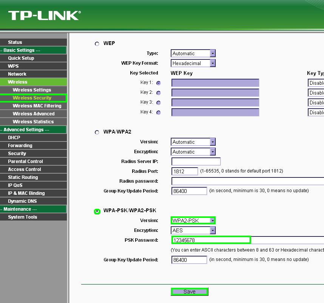The height and width of the screenshot is (303, 324).
Task: Open the WPA/WPA2 Version Automatic dropdown
Action: click(x=193, y=142)
